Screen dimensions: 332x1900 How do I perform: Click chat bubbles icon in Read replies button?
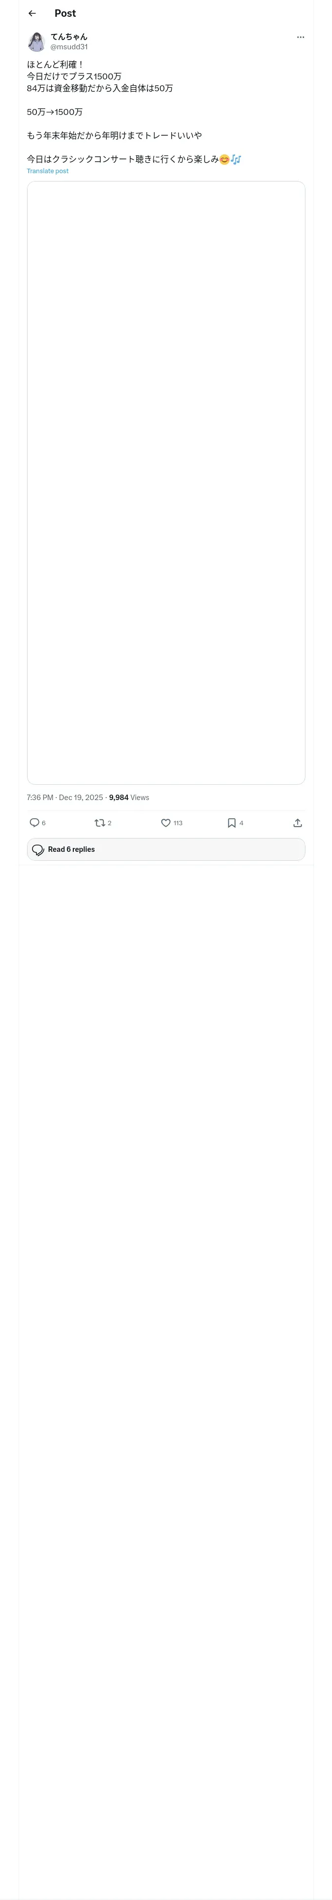(x=37, y=850)
